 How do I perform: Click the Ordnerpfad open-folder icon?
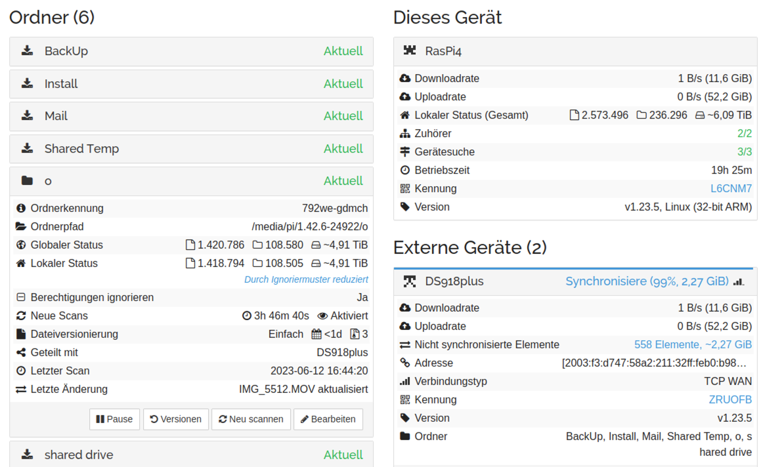(x=21, y=226)
